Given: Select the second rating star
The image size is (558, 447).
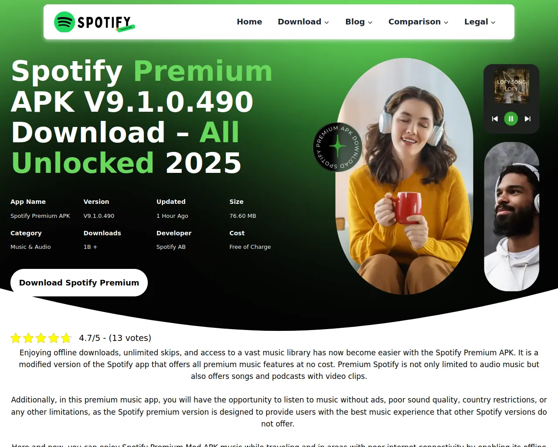Looking at the screenshot, I should [28, 338].
